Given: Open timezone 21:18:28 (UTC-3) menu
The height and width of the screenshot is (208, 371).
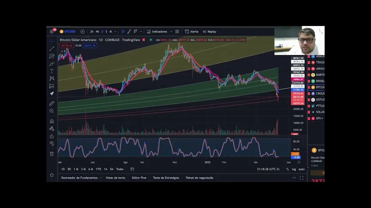Looking at the screenshot, I should pos(268,169).
